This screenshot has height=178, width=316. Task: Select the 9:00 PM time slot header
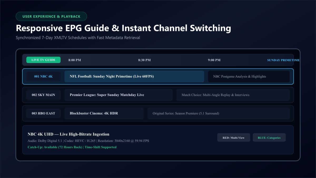(214, 60)
